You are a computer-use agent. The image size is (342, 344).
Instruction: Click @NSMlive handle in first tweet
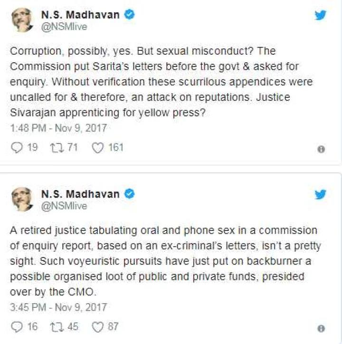coord(64,27)
